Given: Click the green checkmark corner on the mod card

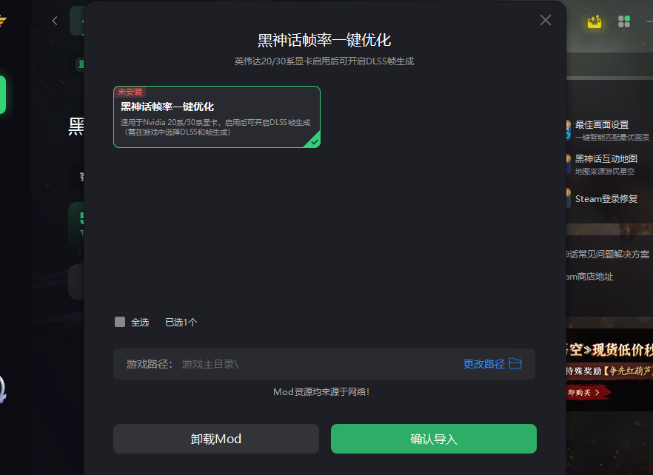Looking at the screenshot, I should point(314,141).
